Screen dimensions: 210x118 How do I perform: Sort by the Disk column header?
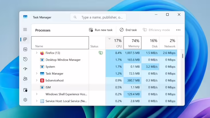(150, 43)
